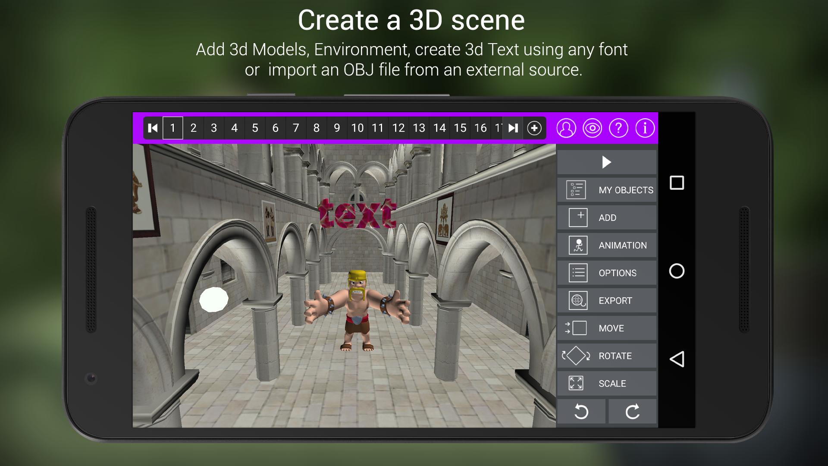Viewport: 828px width, 466px height.
Task: Click the OPTIONS menu item
Action: [x=607, y=273]
